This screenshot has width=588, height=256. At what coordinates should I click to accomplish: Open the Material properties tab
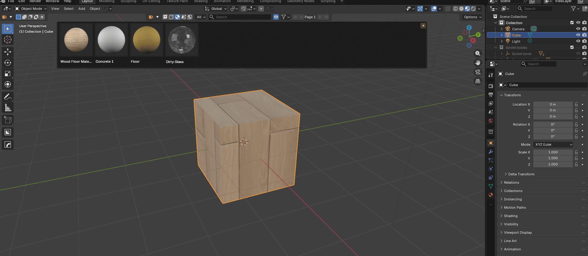491,195
